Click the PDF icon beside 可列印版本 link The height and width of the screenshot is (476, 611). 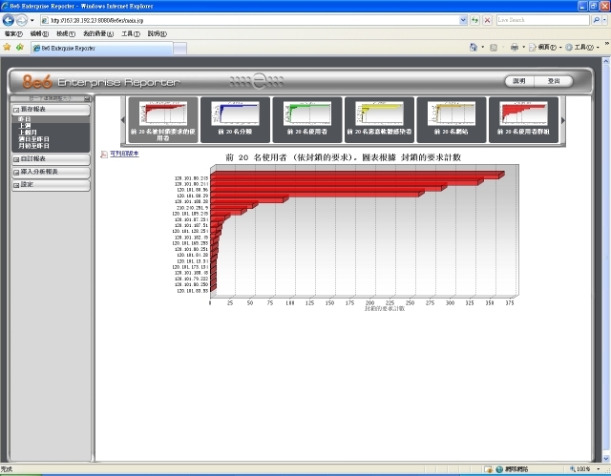click(104, 155)
